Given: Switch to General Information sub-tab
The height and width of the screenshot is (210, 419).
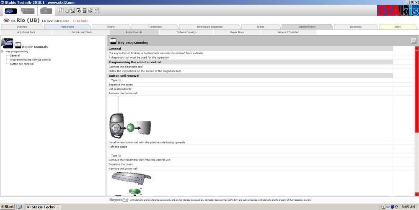Looking at the screenshot, I should [289, 32].
